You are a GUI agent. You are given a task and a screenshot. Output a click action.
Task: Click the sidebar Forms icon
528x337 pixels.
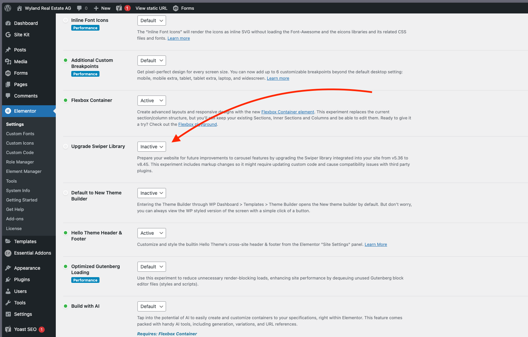tap(8, 73)
